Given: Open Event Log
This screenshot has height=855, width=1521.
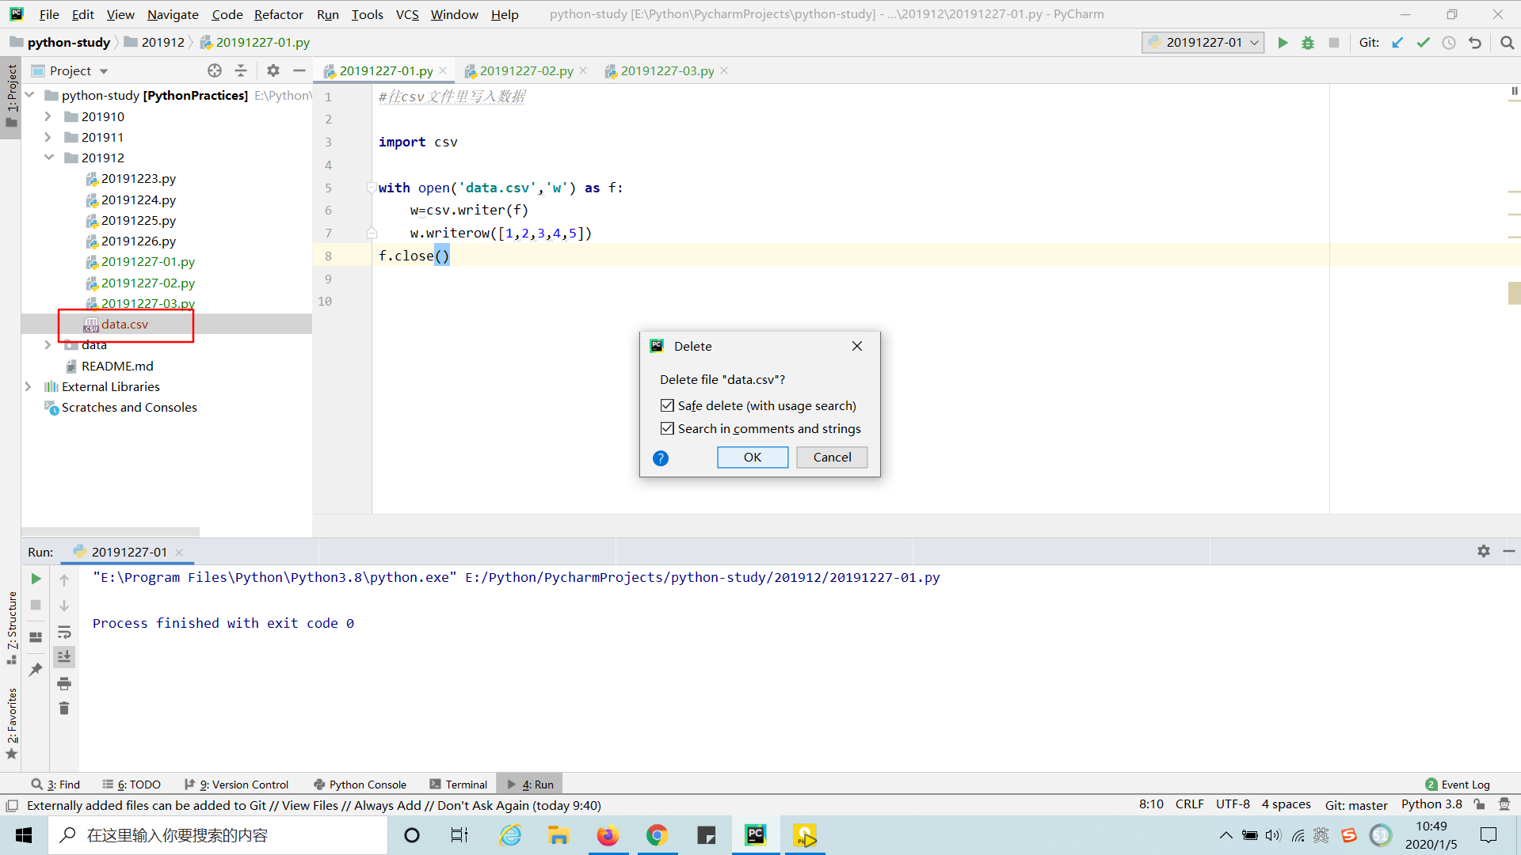Looking at the screenshot, I should point(1457,785).
